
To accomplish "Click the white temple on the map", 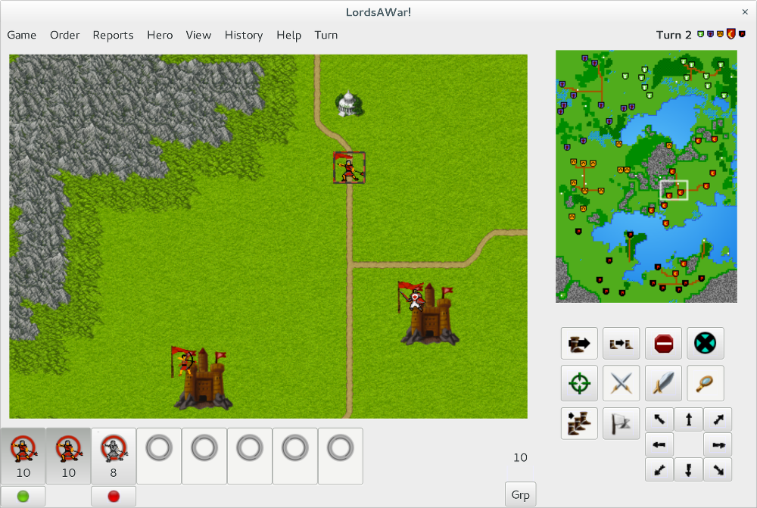I will [x=348, y=104].
